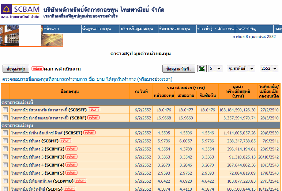Open the ไทยพาณิชย์เพิ่มผลมั่นคง (SCBPMO) fund link
This screenshot has height=191, width=282.
coord(42,181)
